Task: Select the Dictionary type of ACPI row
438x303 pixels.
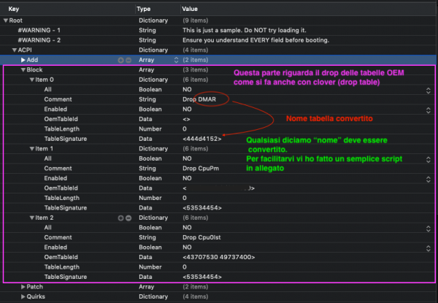Action: (x=153, y=50)
